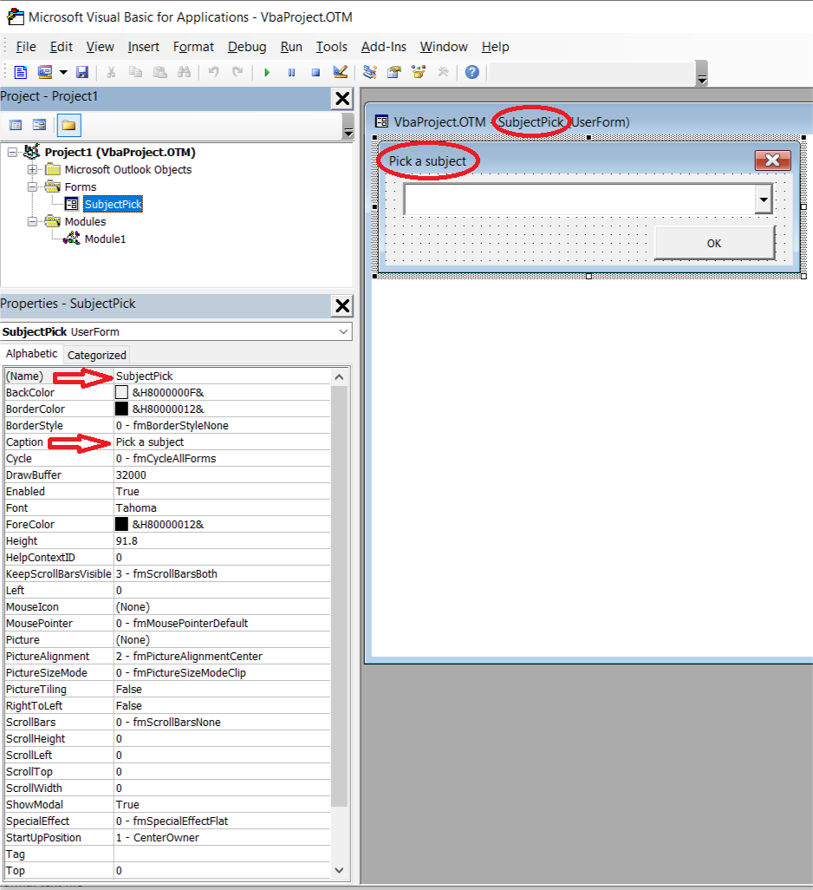Click the View Code icon in Project panel
813x890 pixels.
16,125
